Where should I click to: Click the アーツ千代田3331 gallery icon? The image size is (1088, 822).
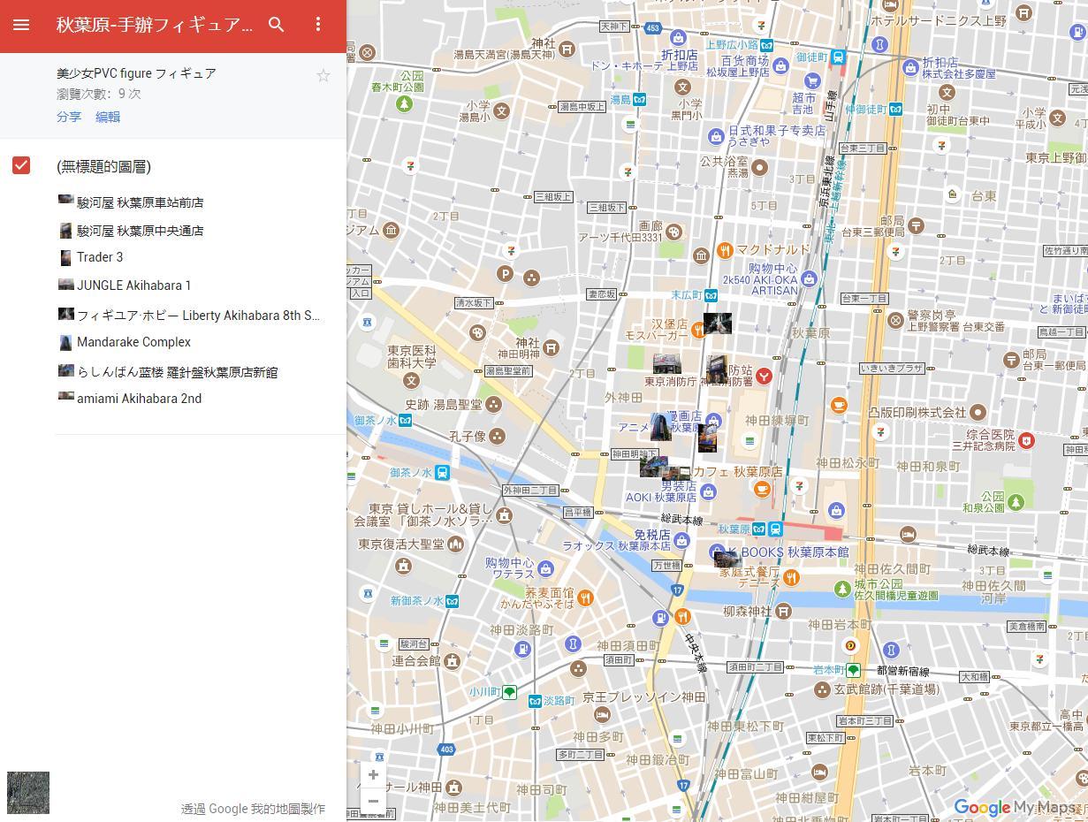(673, 232)
